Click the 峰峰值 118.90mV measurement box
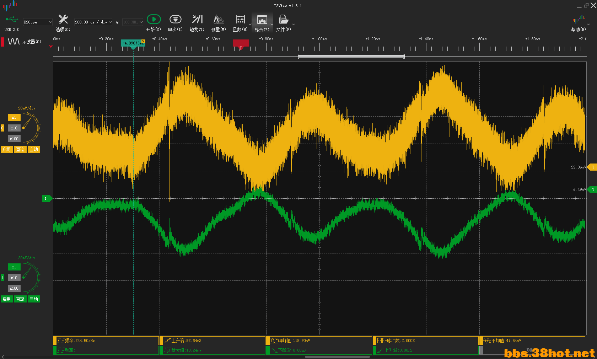Viewport: 597px width, 359px height. (319, 341)
